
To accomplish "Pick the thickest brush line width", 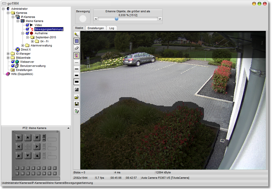I will [x=77, y=82].
